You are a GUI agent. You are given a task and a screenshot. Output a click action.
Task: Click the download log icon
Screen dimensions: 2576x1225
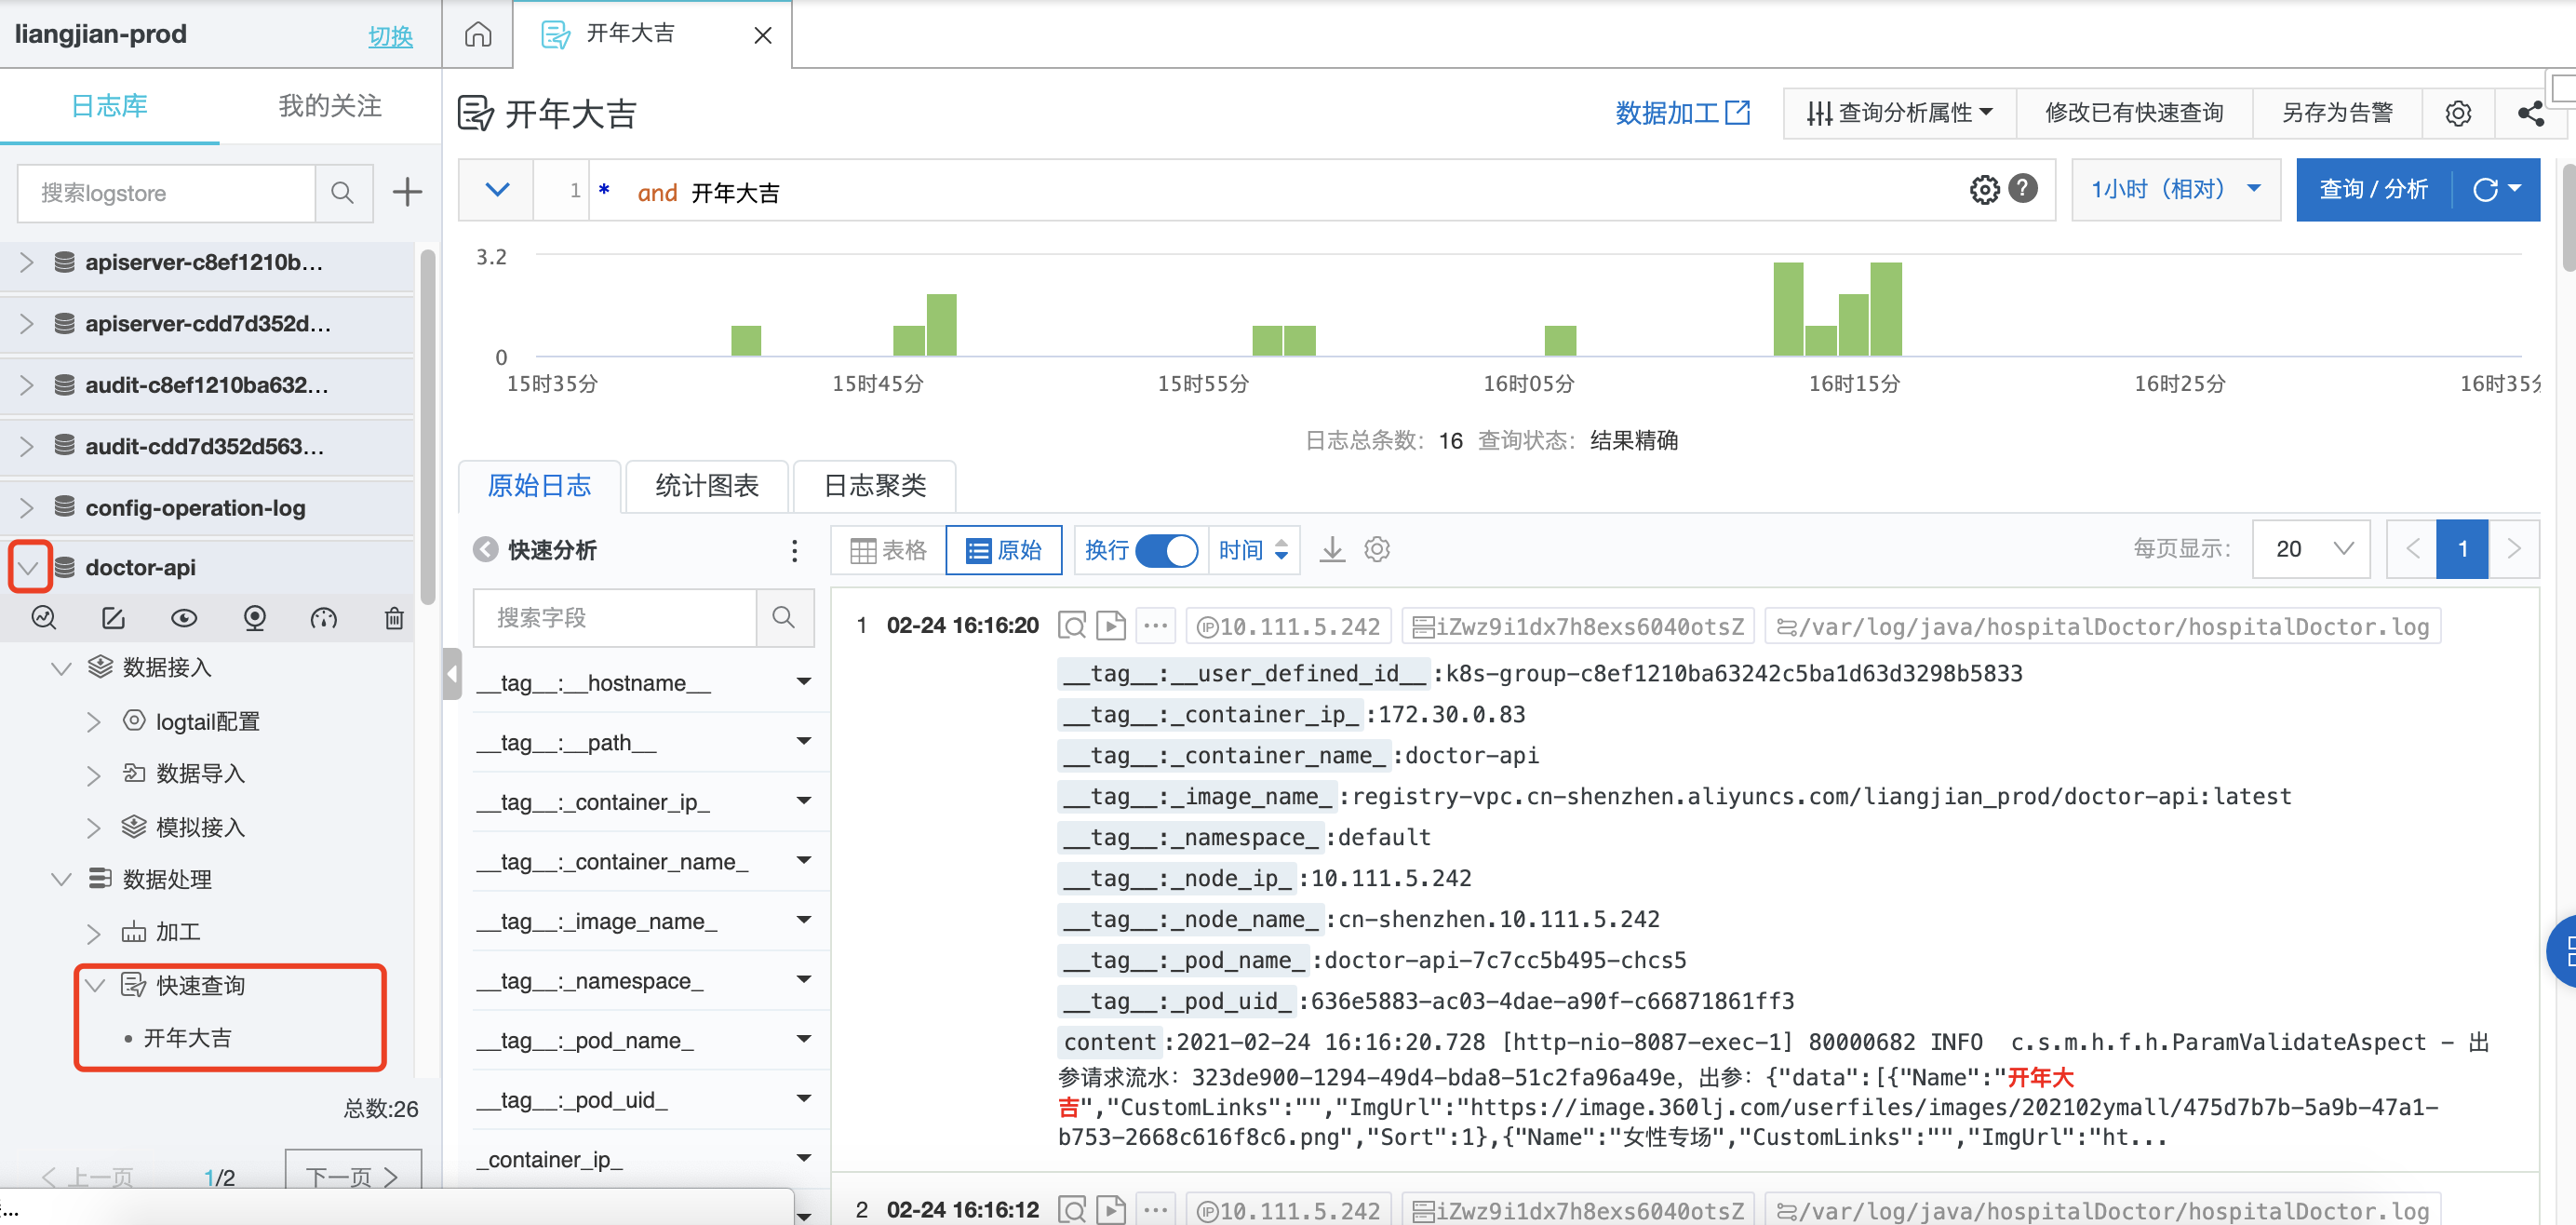(x=1332, y=549)
